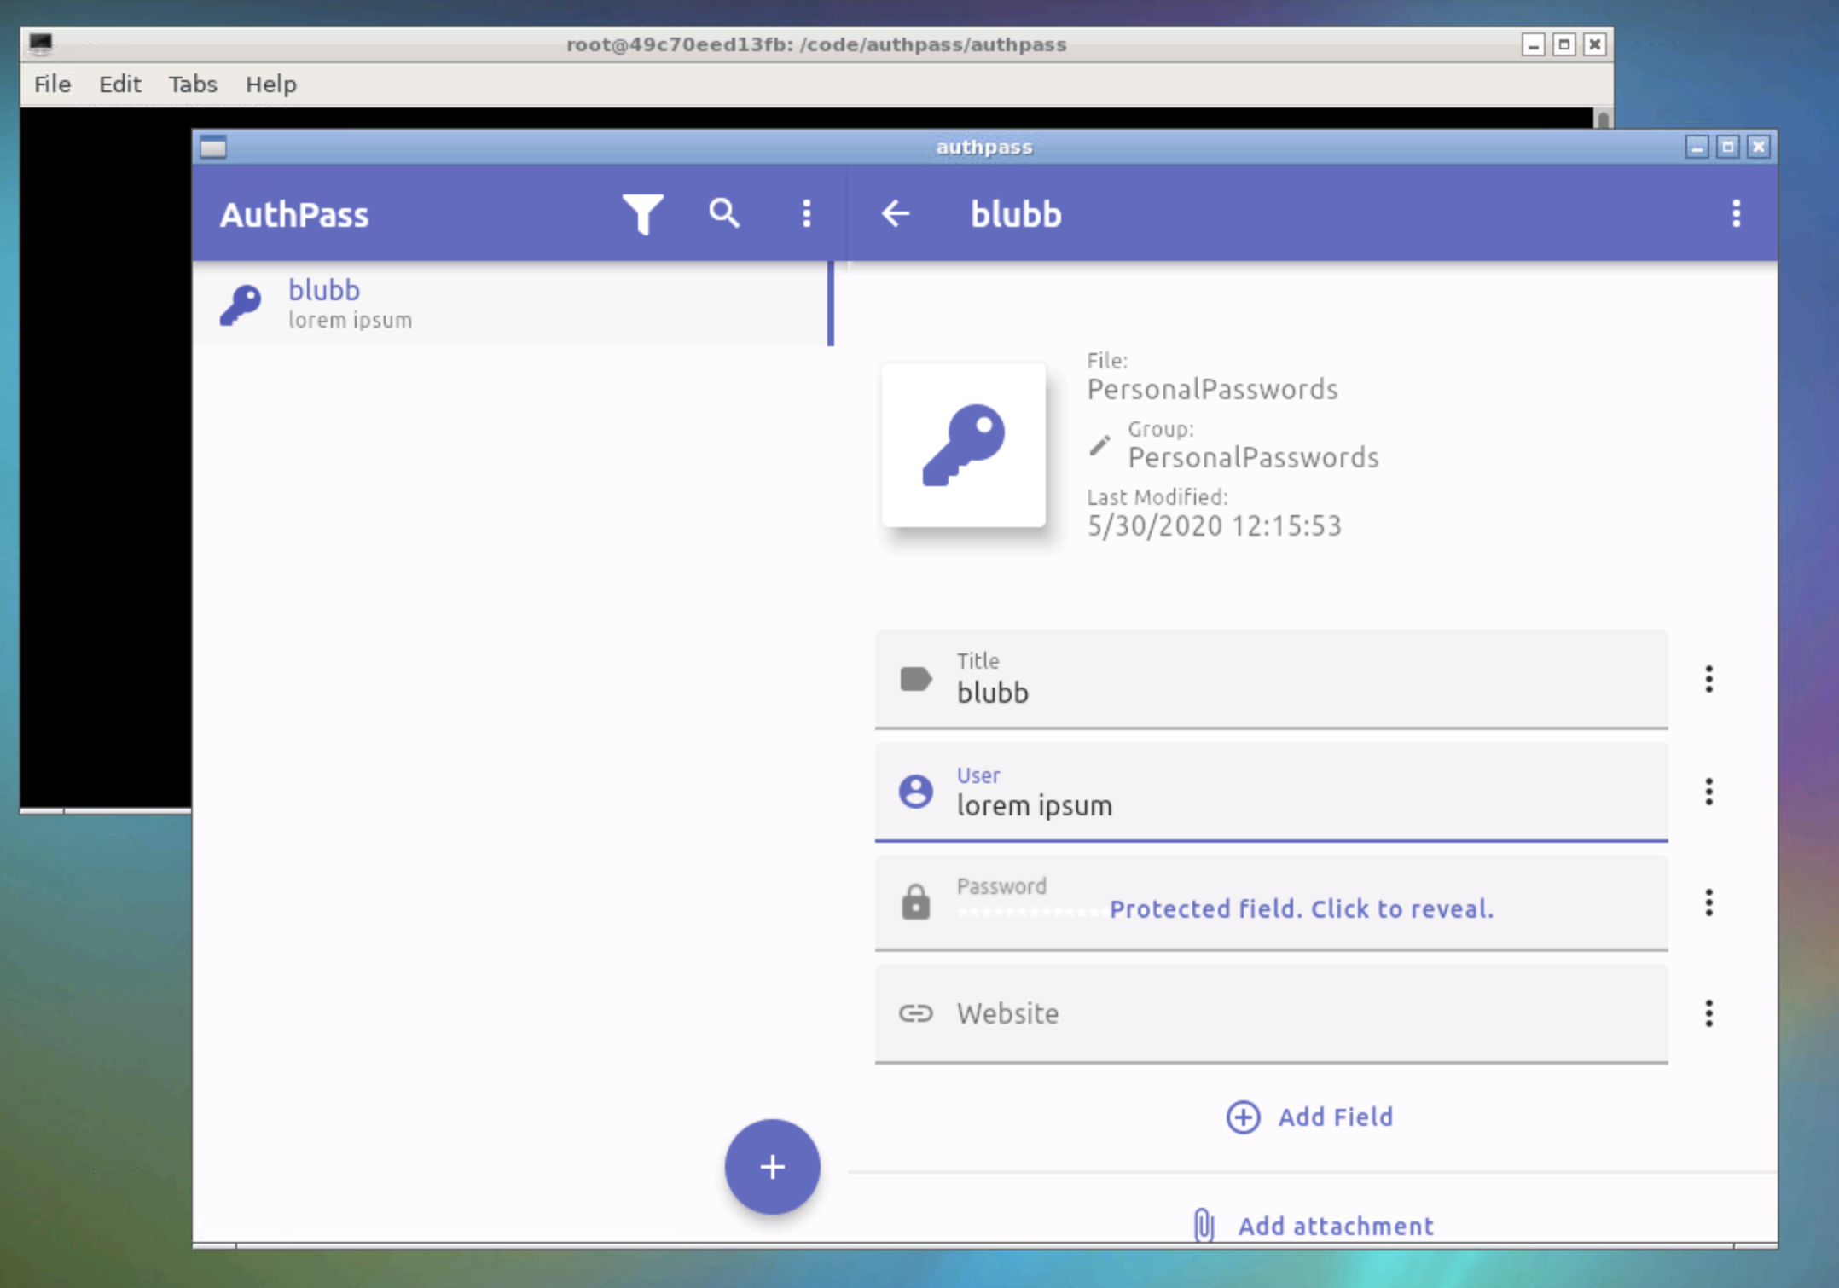Click the User account icon

(x=915, y=792)
